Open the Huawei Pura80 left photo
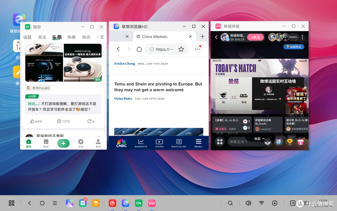Screen dimensions: 337x211 (x=44, y=63)
